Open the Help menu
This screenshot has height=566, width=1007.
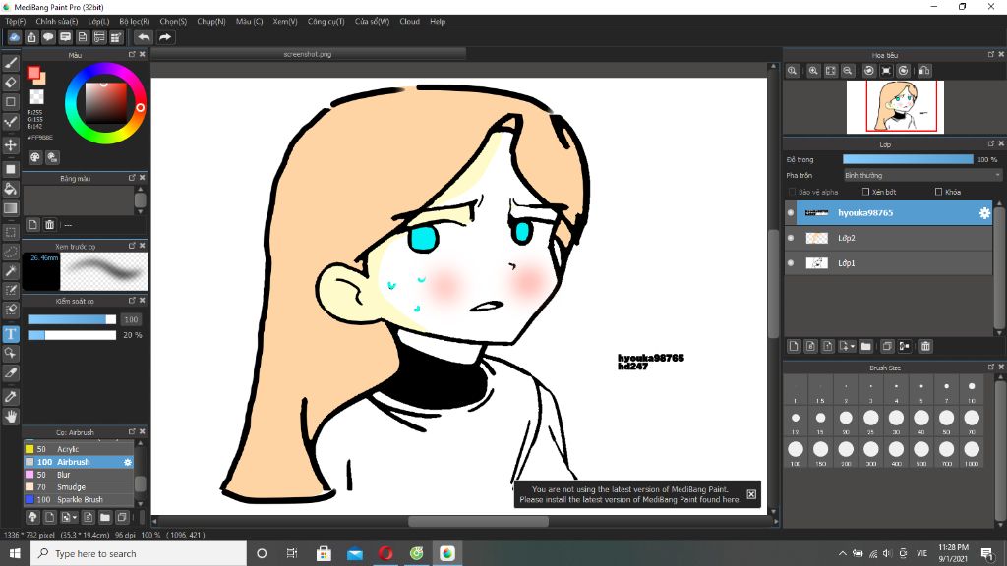(x=438, y=22)
